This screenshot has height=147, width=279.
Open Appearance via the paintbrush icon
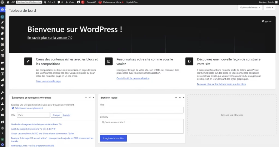tap(2, 93)
